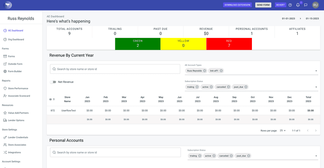This screenshot has height=168, width=324.
Task: Remove the Russ Reynolds account type chip
Action: click(x=205, y=71)
